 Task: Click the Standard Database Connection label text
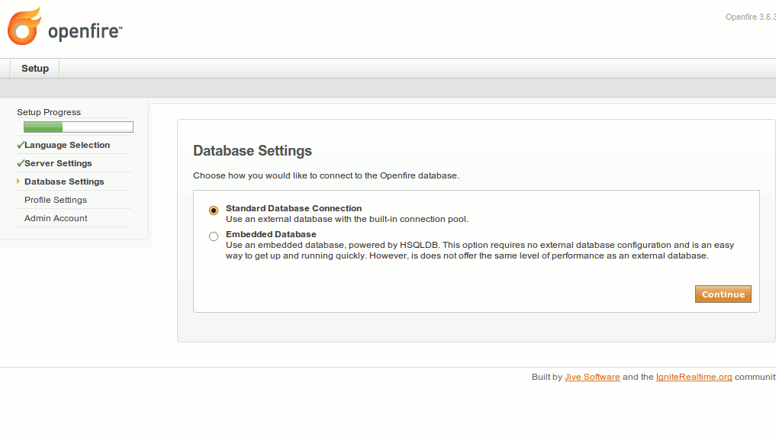point(294,208)
